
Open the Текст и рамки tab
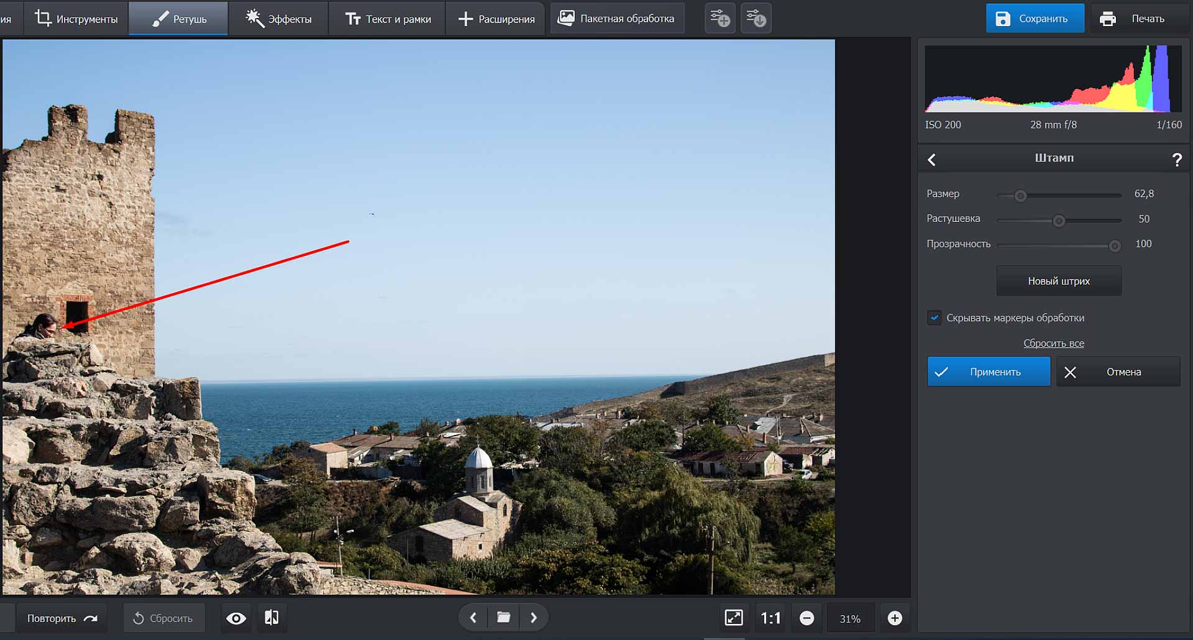[387, 19]
